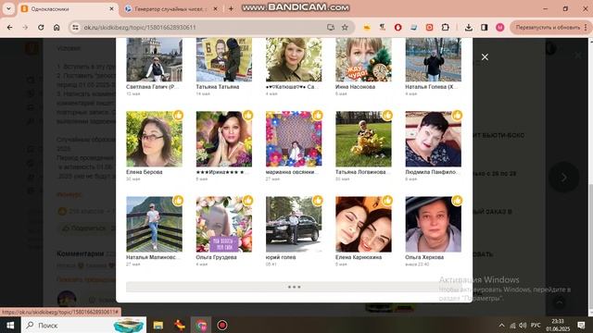Open the Bandicam record icon in taskbar
Screen dimensions: 593x333
222,325
